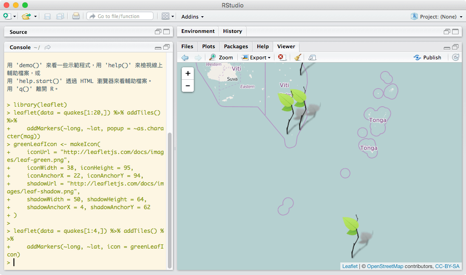The width and height of the screenshot is (466, 275).
Task: Click the open file folder icon
Action: click(x=26, y=16)
